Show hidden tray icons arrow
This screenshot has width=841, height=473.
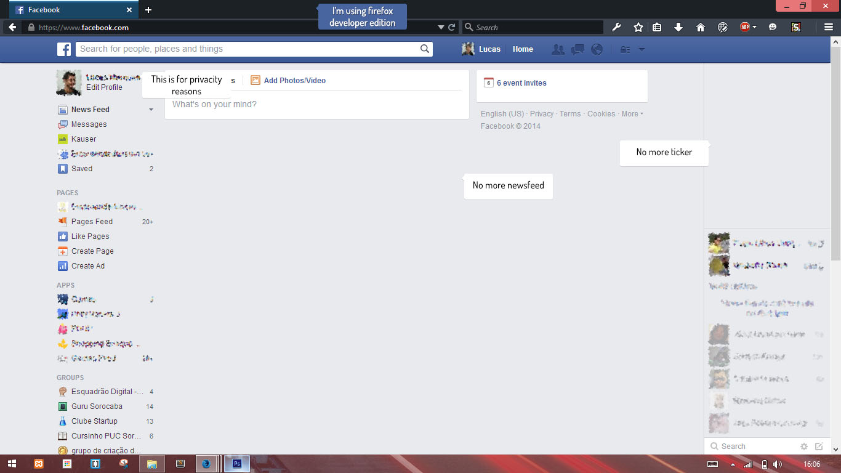pos(733,464)
